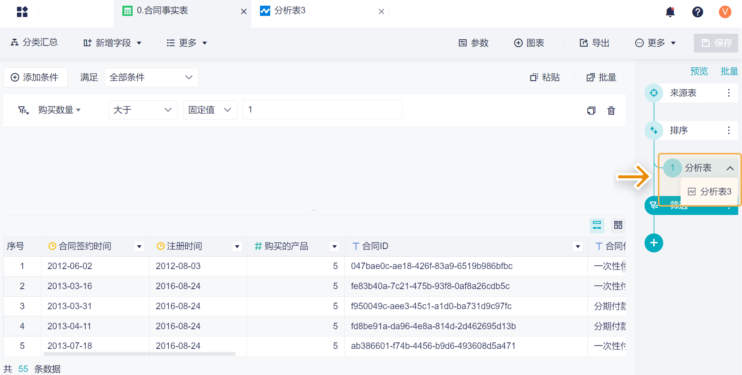Viewport: 742px width, 375px height.
Task: Switch to grid view layout icon
Action: click(x=618, y=225)
